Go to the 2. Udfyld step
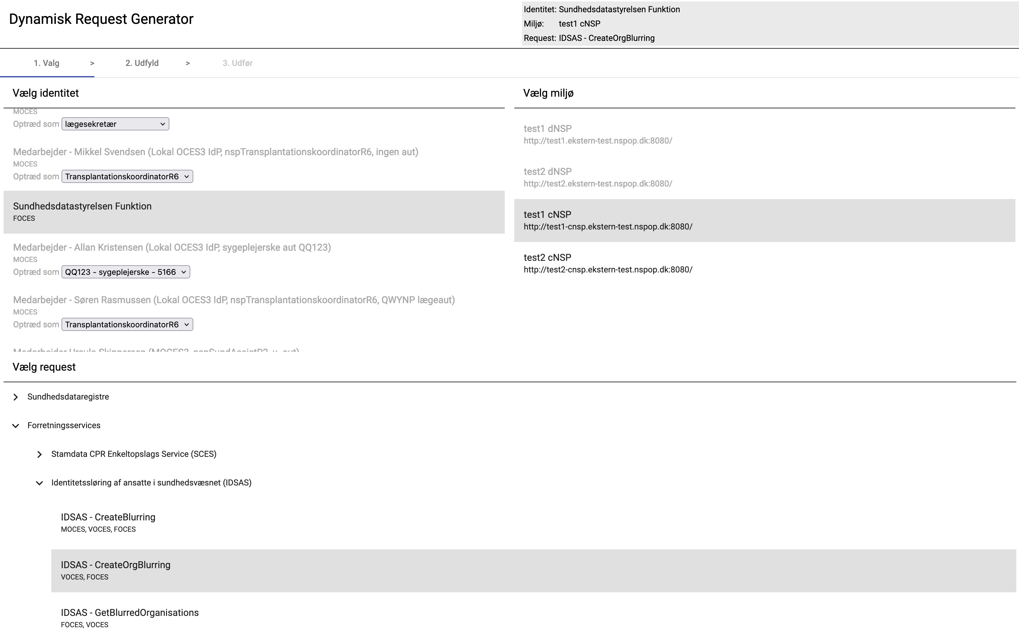1019x632 pixels. [x=142, y=63]
